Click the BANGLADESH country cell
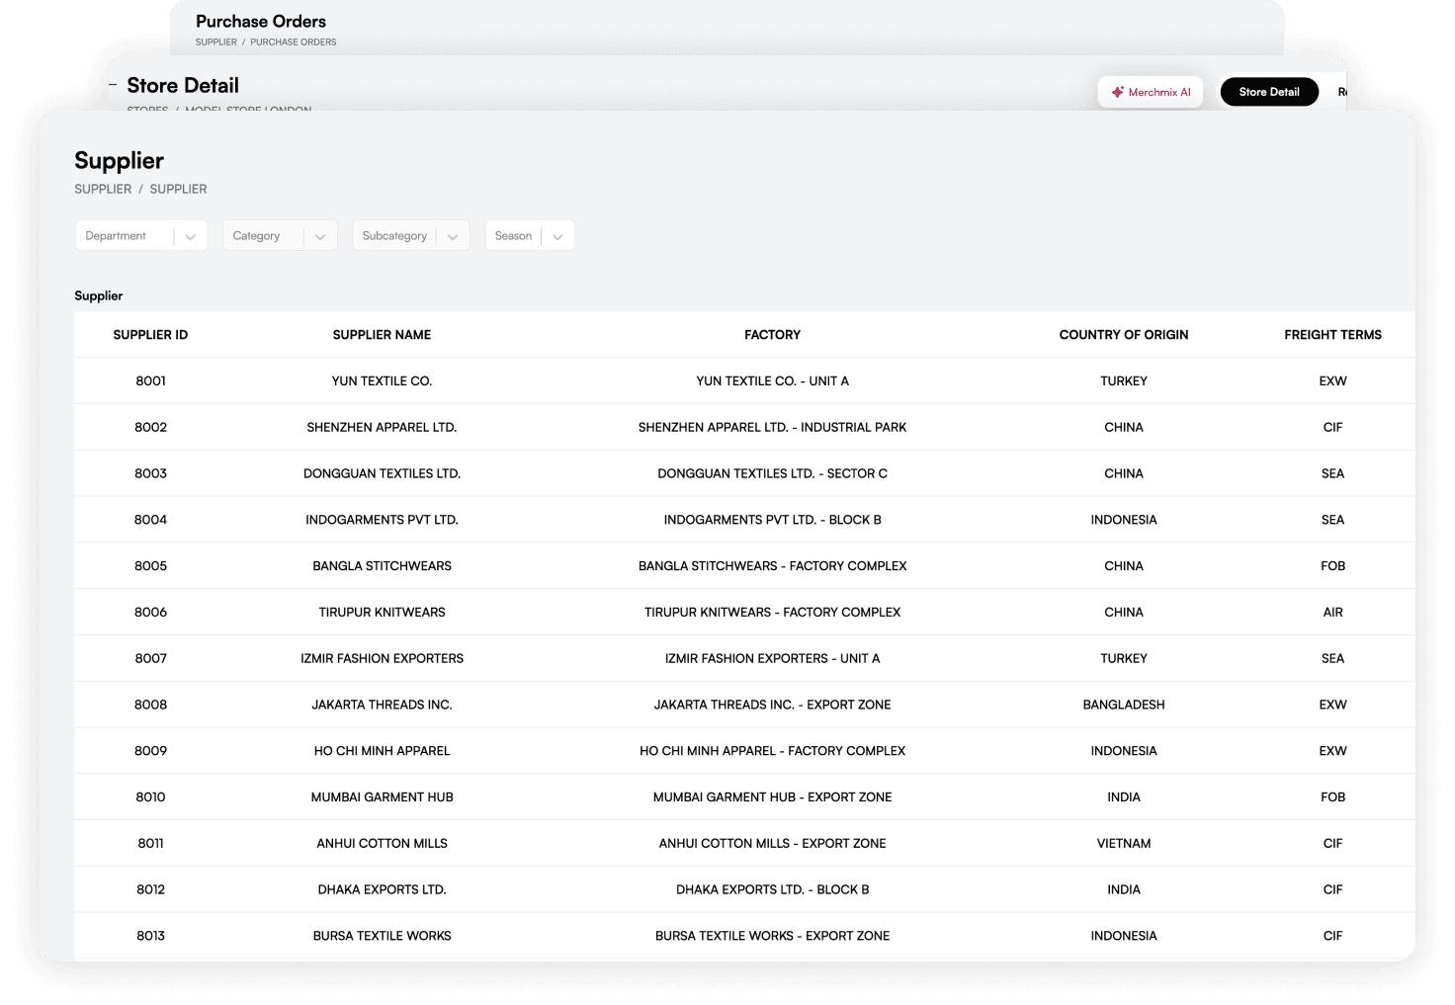 pyautogui.click(x=1123, y=705)
